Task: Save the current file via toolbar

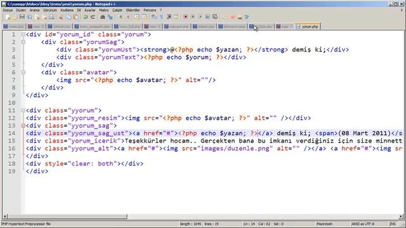Action: (22, 17)
